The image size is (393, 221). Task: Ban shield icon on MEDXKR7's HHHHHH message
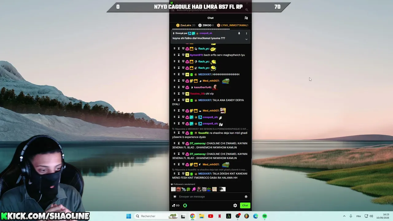[183, 74]
